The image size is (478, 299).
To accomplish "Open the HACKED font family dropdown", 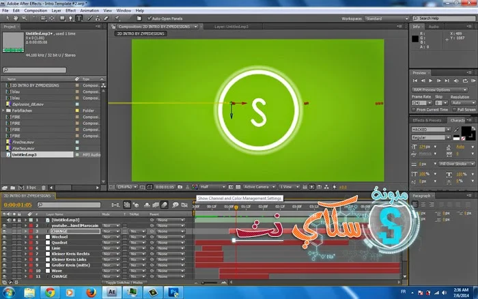I will pyautogui.click(x=430, y=130).
